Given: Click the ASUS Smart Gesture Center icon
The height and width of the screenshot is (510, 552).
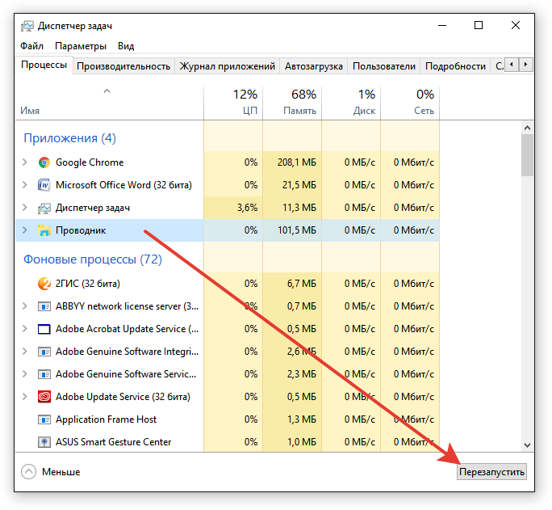Looking at the screenshot, I should [x=44, y=442].
